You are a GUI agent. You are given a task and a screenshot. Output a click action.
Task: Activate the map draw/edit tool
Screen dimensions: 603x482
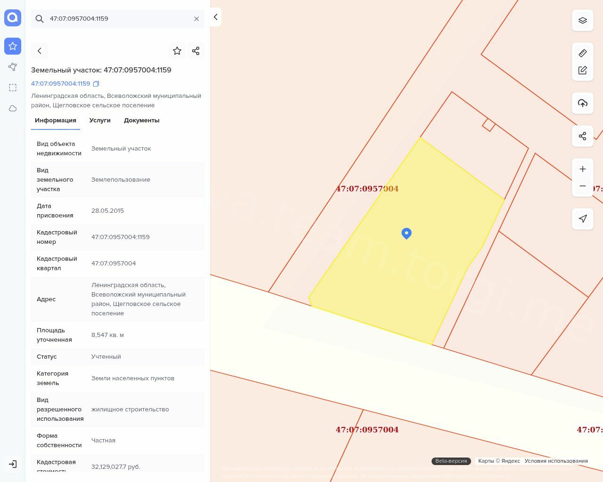(x=583, y=70)
